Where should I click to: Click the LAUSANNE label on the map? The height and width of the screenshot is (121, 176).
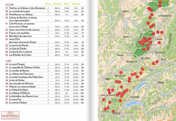(134, 97)
